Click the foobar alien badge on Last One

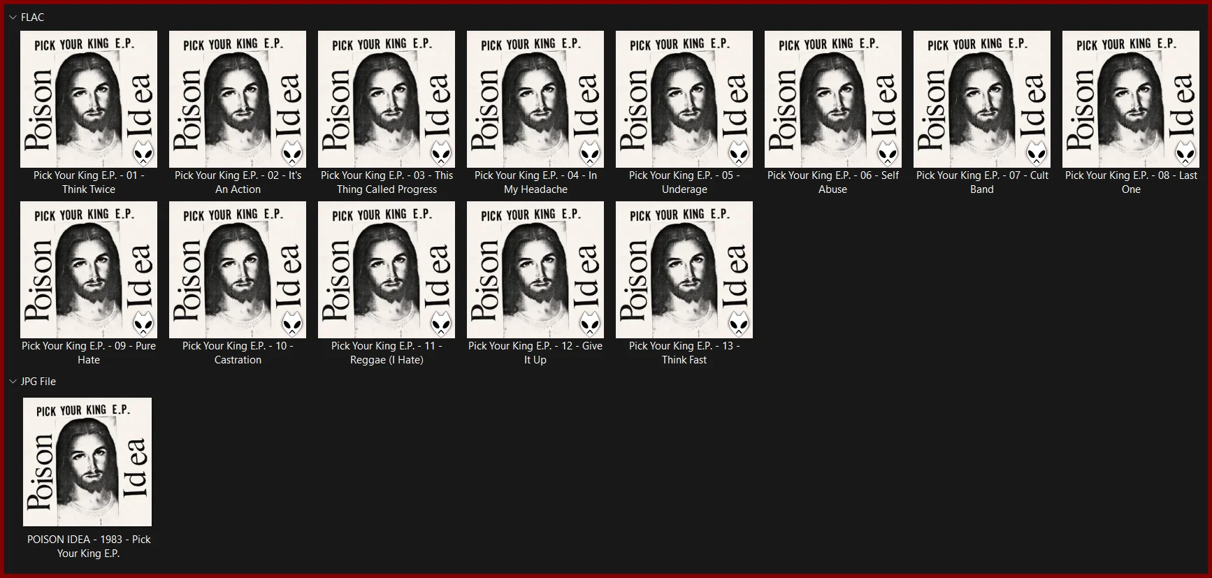point(1185,152)
